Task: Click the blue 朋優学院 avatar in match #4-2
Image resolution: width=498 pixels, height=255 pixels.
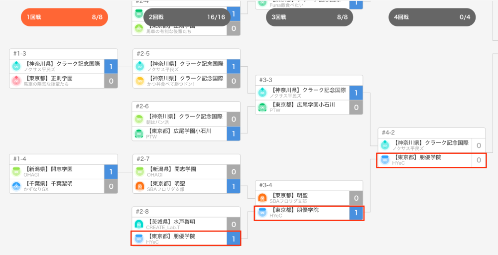Action: click(x=385, y=160)
